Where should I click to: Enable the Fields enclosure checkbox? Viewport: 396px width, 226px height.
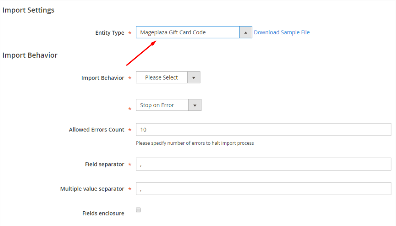pos(138,210)
